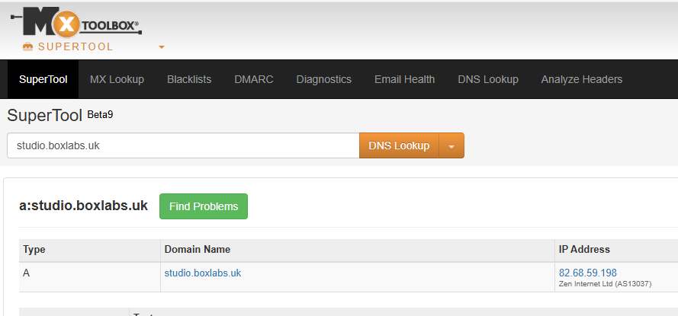Screen dimensions: 678x316
Task: Open DNS Lookup in the navigation bar
Action: click(487, 79)
